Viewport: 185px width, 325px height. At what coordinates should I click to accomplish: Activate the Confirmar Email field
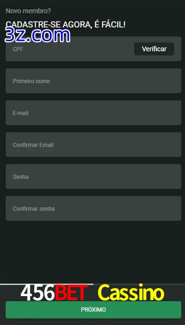tap(93, 145)
